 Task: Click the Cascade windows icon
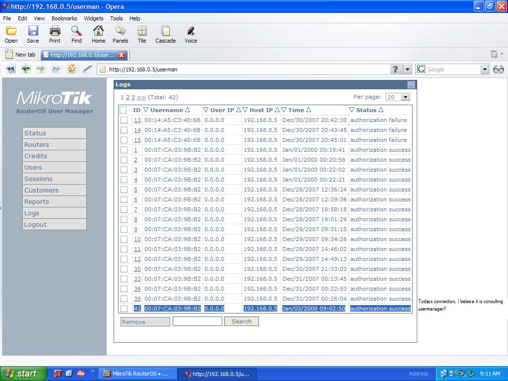(165, 31)
